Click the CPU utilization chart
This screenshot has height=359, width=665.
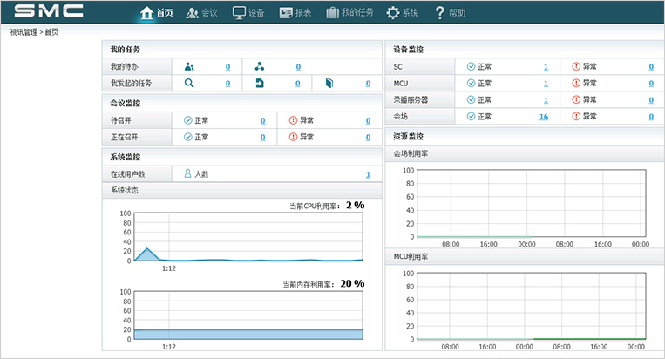click(x=248, y=237)
